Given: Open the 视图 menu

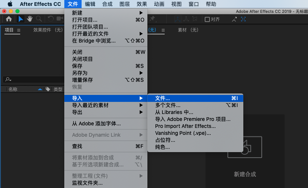Looking at the screenshot, I should tap(176, 4).
